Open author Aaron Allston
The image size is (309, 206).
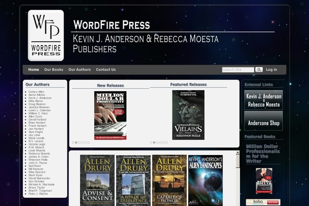pyautogui.click(x=37, y=95)
